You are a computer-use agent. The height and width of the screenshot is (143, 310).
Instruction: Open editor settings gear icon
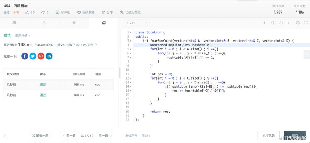[298, 23]
